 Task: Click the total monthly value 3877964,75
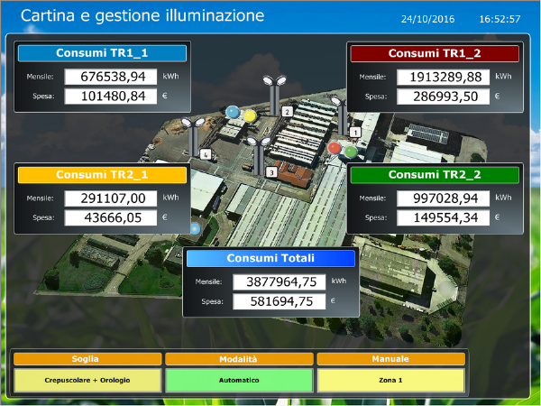click(x=280, y=282)
